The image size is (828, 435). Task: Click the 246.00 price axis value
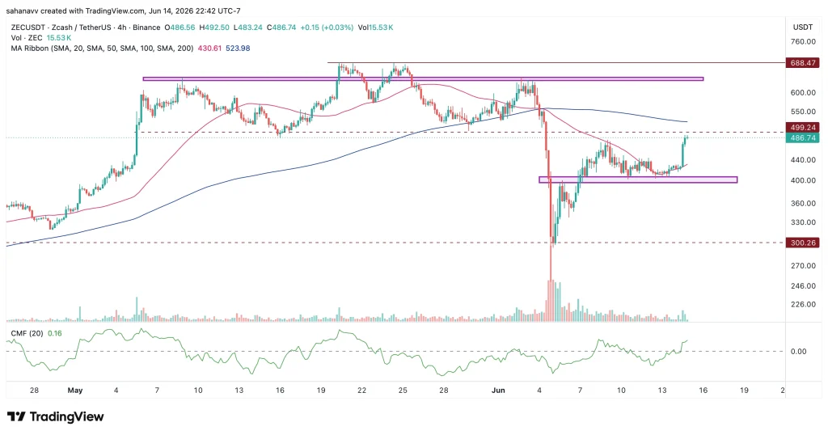(x=803, y=285)
